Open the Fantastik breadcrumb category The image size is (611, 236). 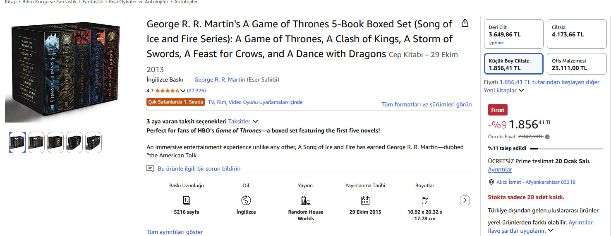pyautogui.click(x=93, y=2)
